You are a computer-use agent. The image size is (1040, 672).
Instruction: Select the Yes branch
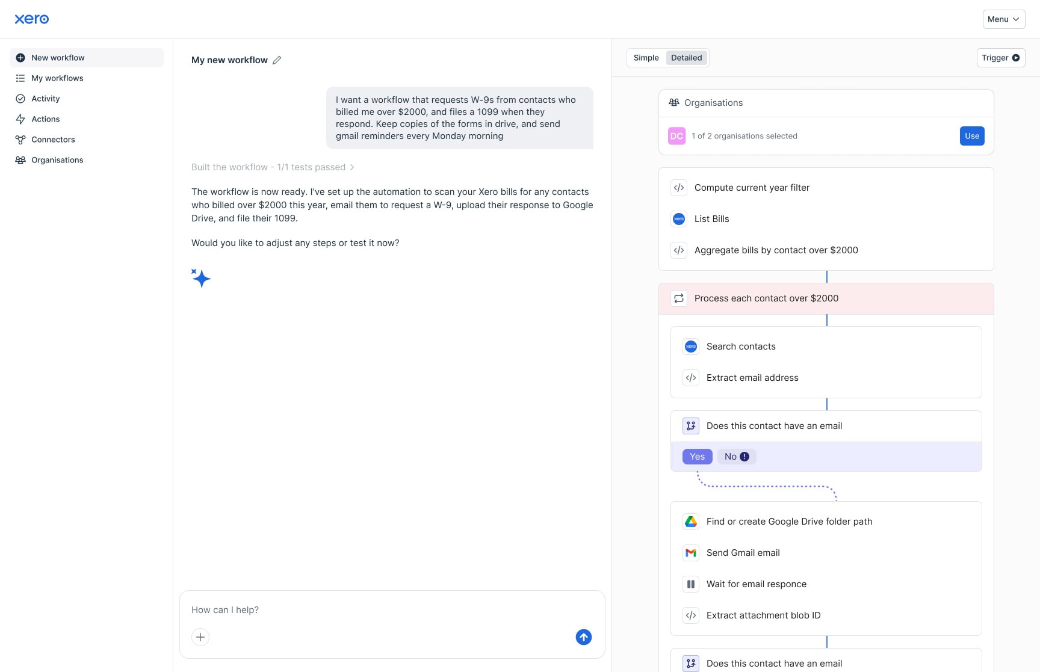(x=698, y=457)
